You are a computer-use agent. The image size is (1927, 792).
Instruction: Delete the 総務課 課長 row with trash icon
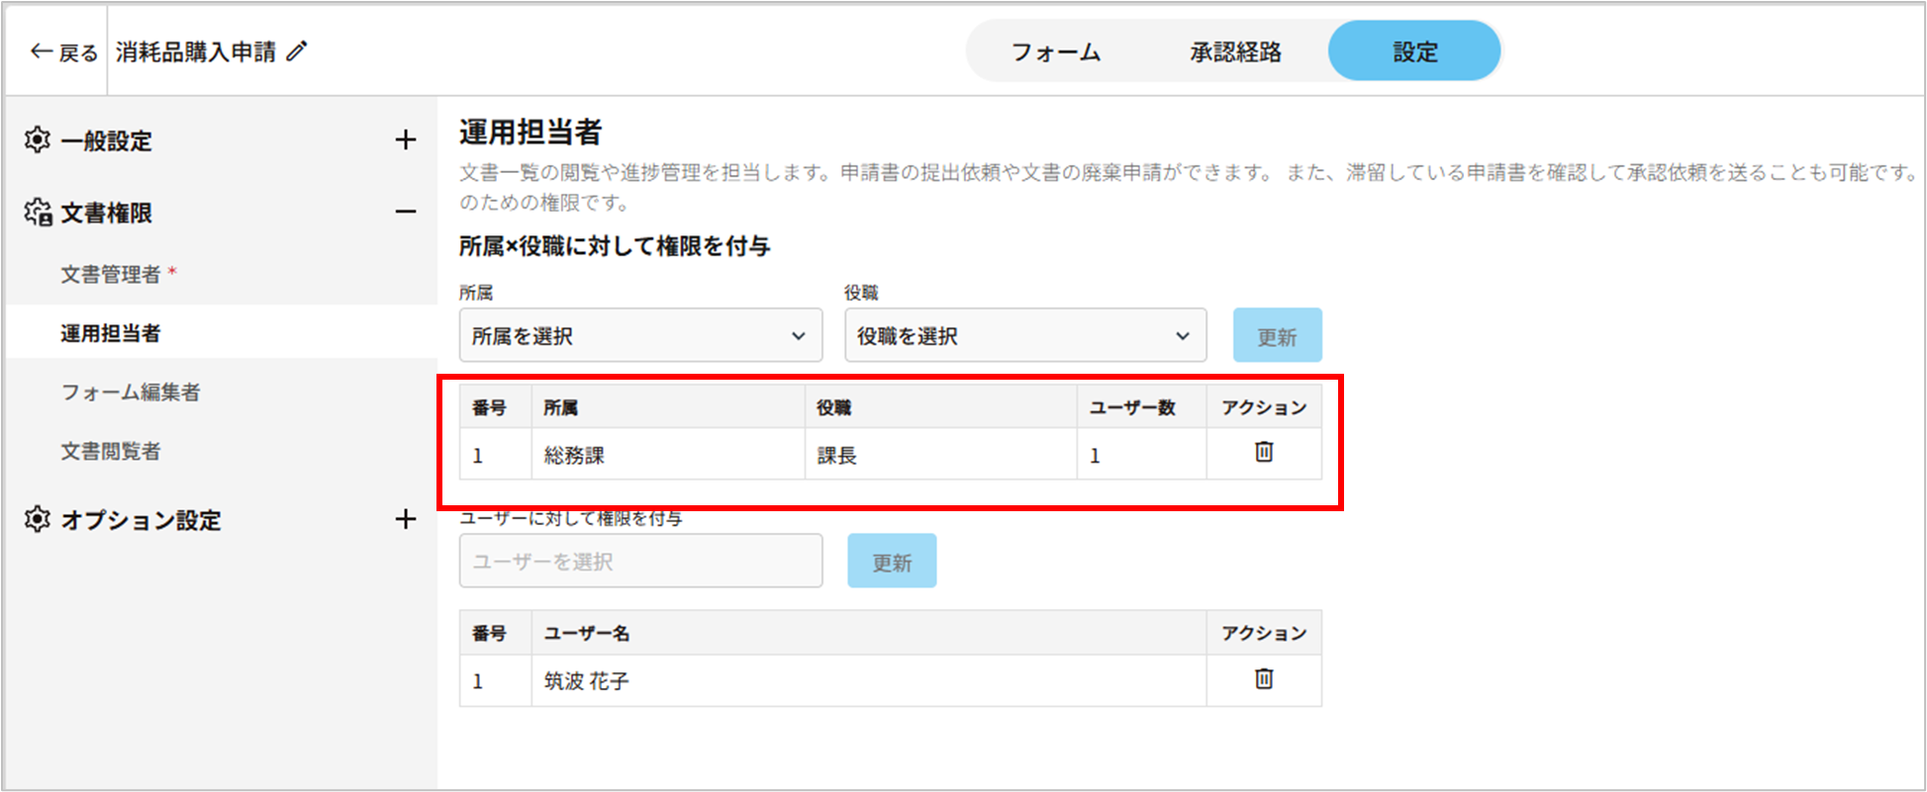[x=1264, y=453]
